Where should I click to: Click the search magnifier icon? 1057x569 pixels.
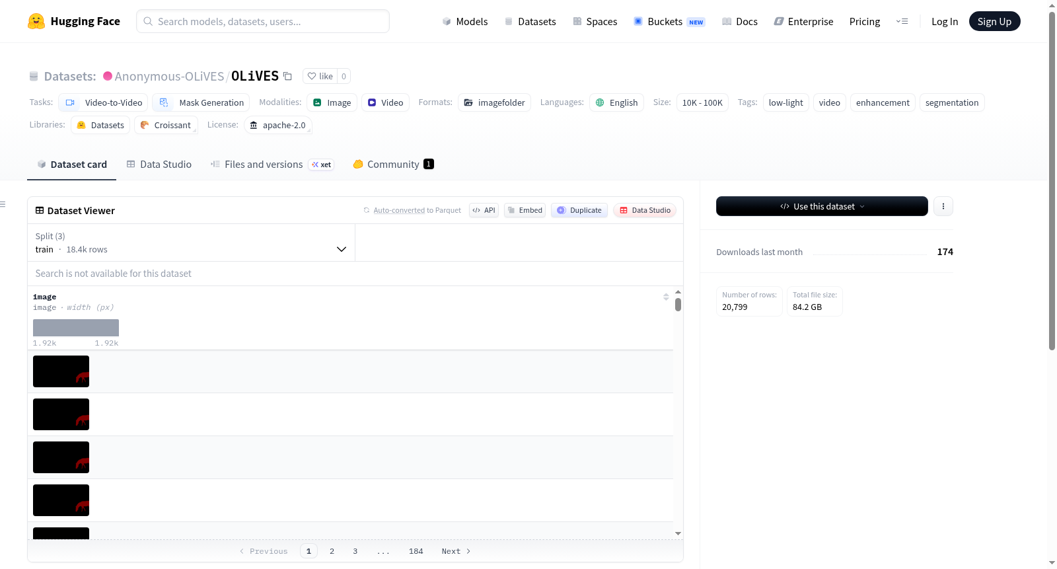click(x=148, y=21)
